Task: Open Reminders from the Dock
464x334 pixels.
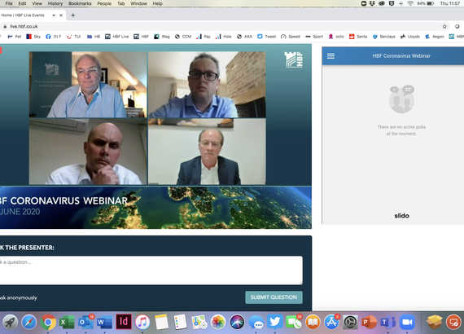Action: 180,322
